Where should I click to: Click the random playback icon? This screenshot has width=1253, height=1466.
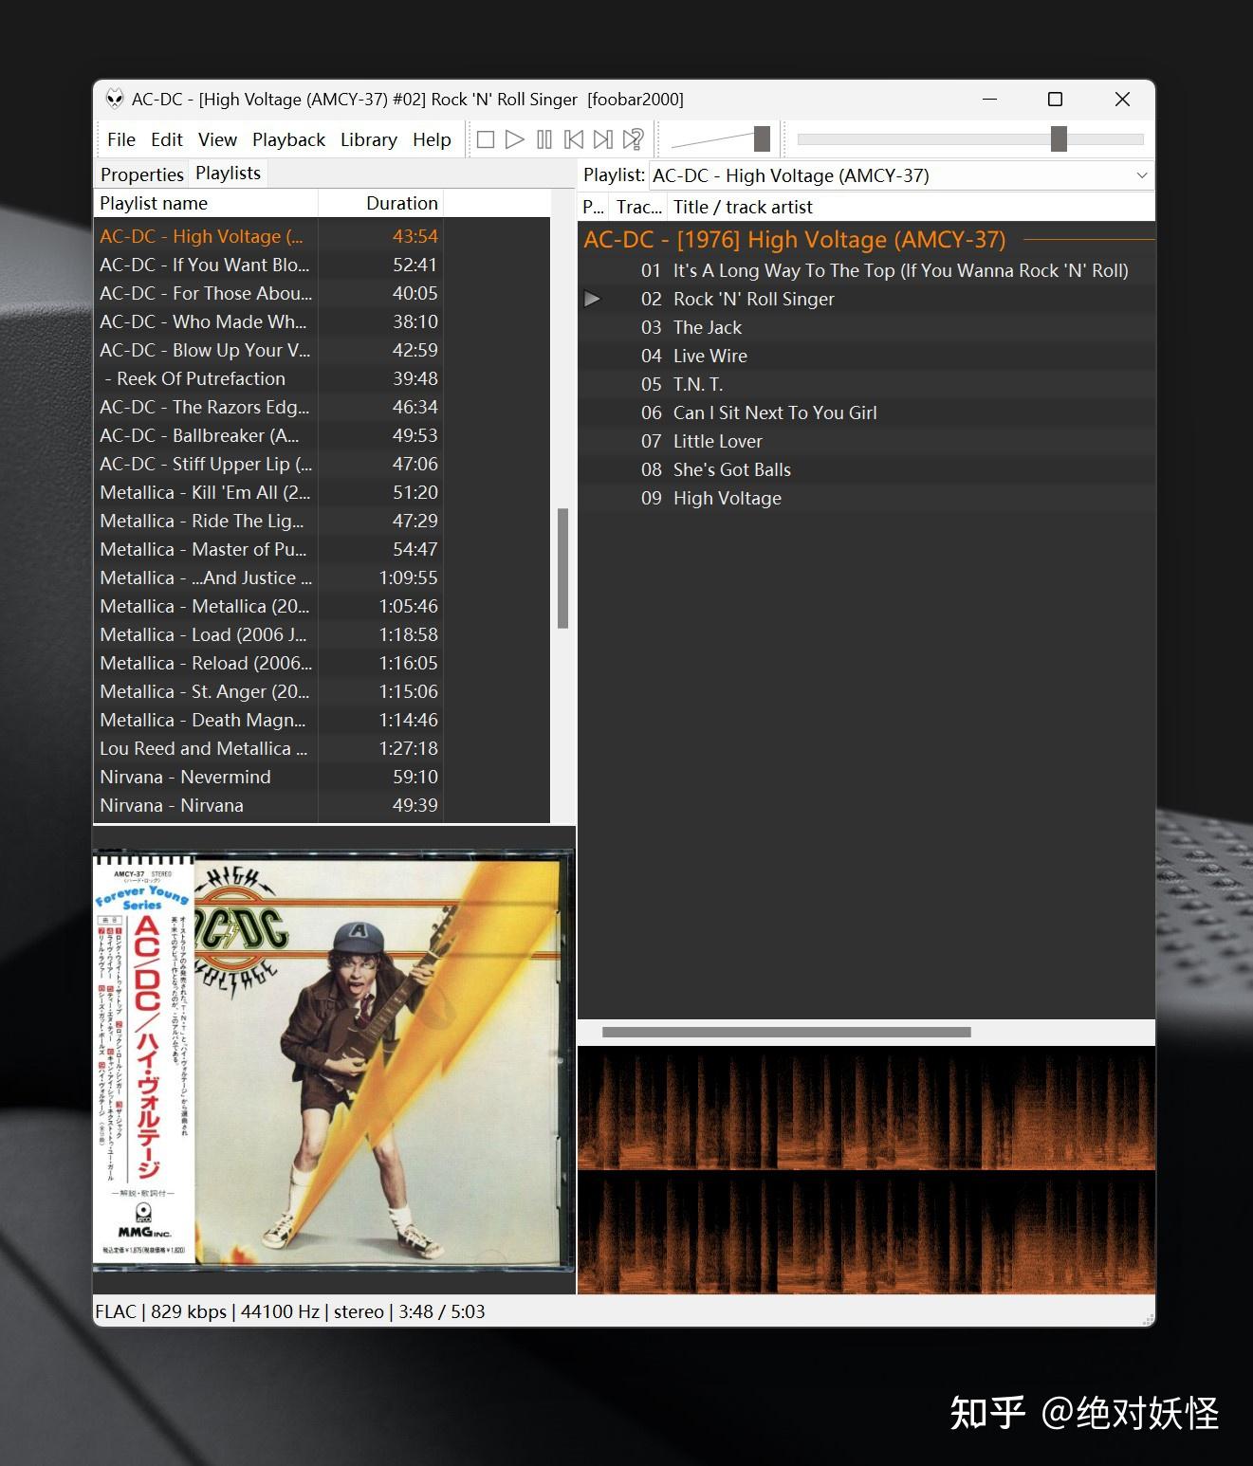tap(633, 140)
